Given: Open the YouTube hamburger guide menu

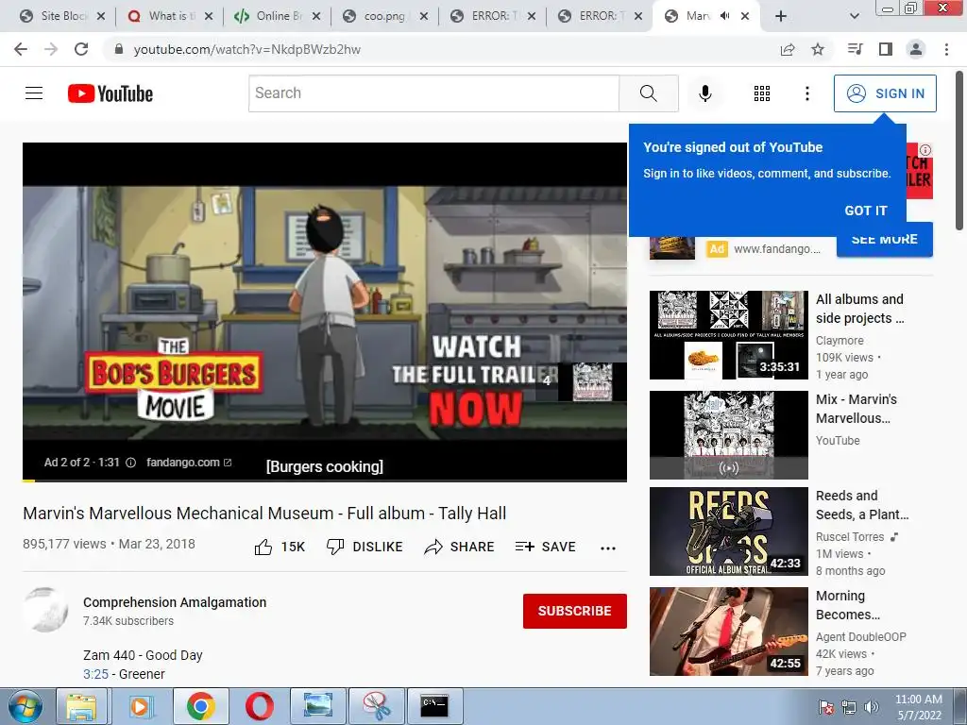Looking at the screenshot, I should [34, 93].
